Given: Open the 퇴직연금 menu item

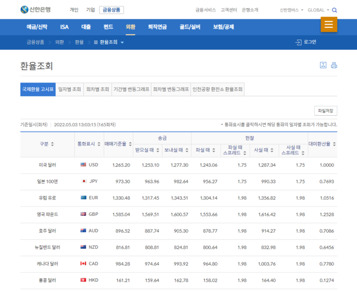Looking at the screenshot, I should click(158, 27).
